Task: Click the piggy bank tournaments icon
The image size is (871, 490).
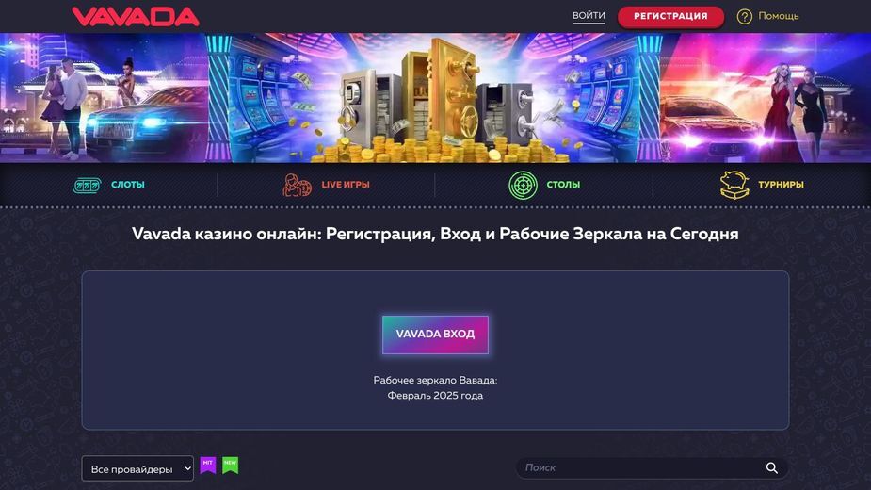Action: [x=734, y=185]
